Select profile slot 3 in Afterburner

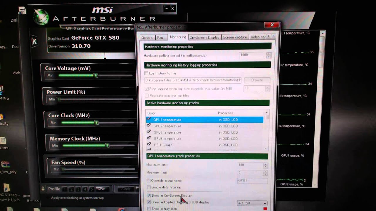click(x=78, y=189)
